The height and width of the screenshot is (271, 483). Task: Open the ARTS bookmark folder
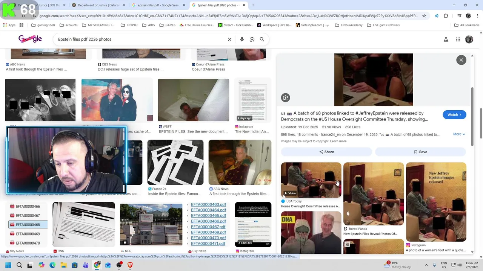point(148,25)
